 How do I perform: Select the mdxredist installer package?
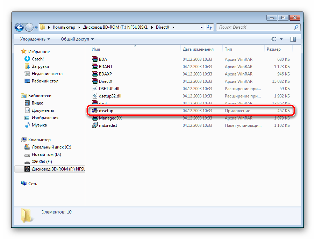click(x=108, y=125)
